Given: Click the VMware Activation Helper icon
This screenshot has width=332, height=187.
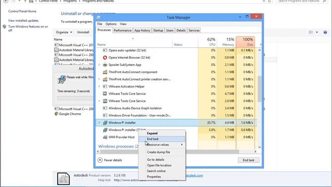Looking at the screenshot, I should point(105,86).
